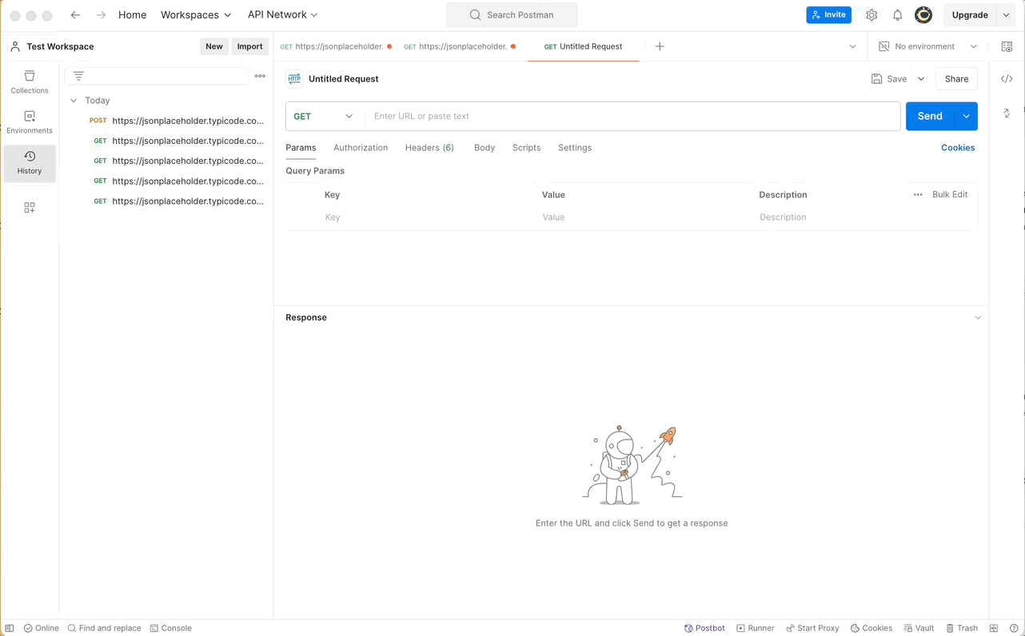Open Trash in the status bar
Viewport: 1025px width, 636px height.
[962, 628]
